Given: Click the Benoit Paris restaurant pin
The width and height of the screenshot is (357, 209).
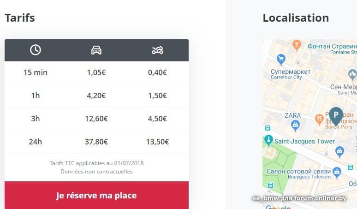Looking at the screenshot, I should (x=319, y=119).
